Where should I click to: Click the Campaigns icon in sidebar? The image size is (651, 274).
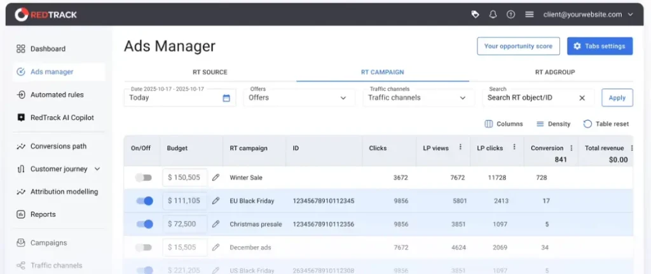[x=21, y=243]
